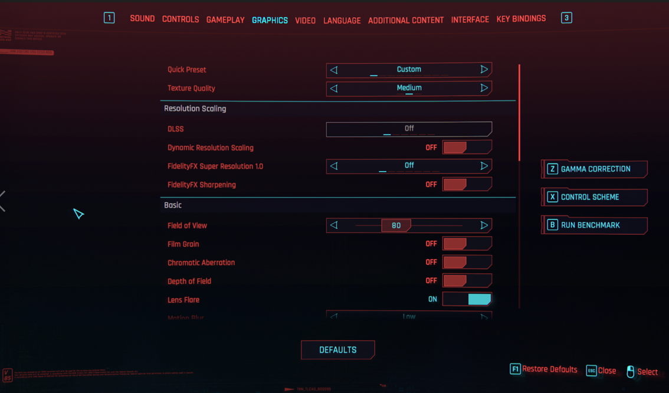
Task: Click the Defaults button
Action: pyautogui.click(x=338, y=350)
